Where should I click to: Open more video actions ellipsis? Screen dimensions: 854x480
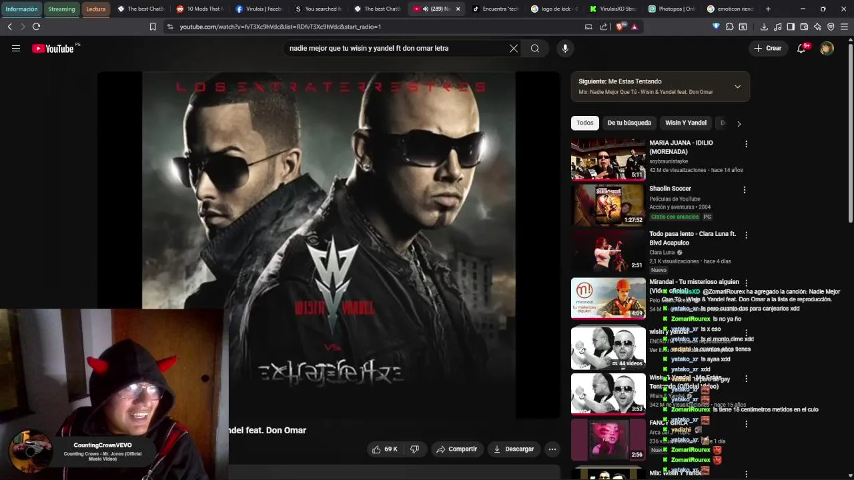pos(552,449)
